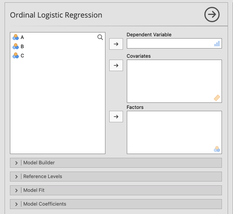This screenshot has height=214, width=233.
Task: Click the nominal icon next to variable C
Action: pos(16,55)
